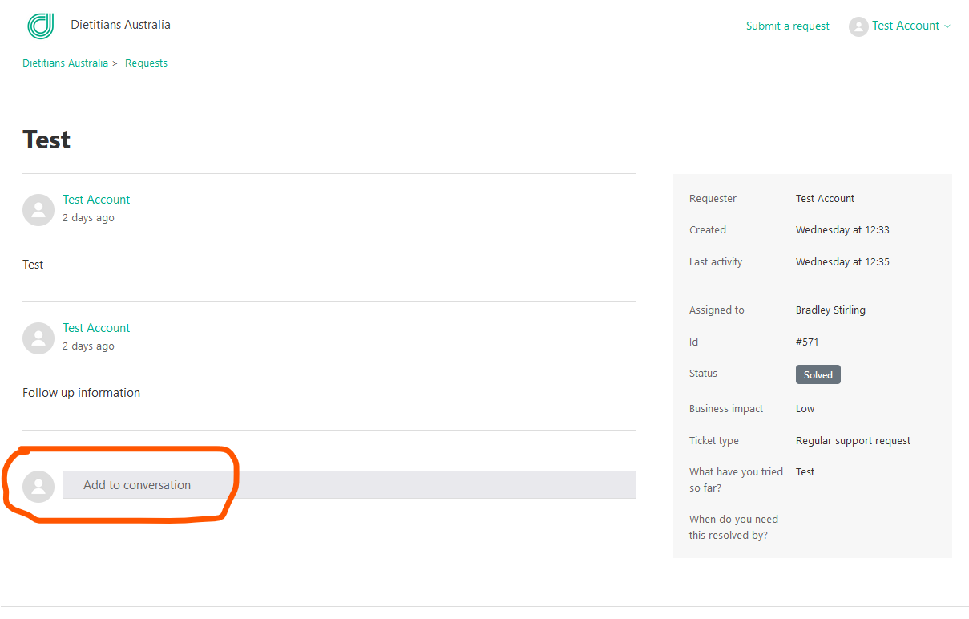Click the Regular support request ticket type
The width and height of the screenshot is (969, 619).
(x=853, y=441)
